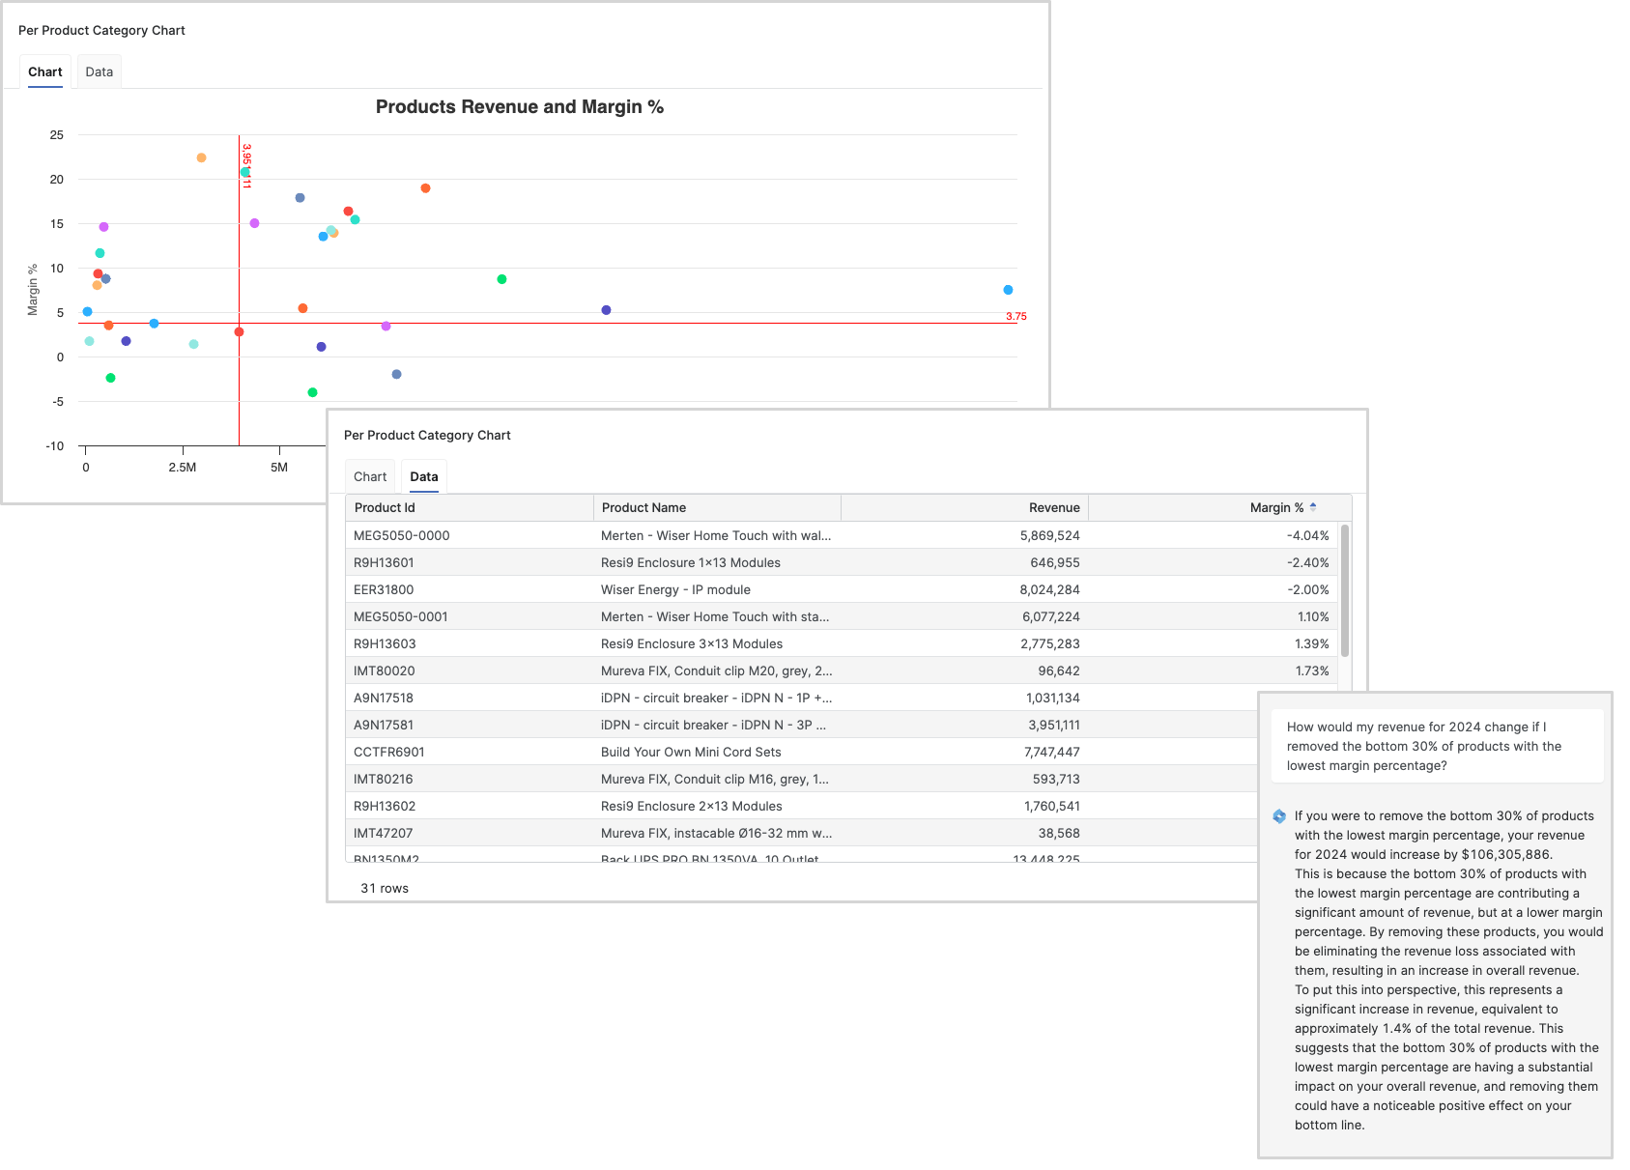Sort by the Revenue column header
This screenshot has width=1630, height=1170.
[x=1053, y=507]
